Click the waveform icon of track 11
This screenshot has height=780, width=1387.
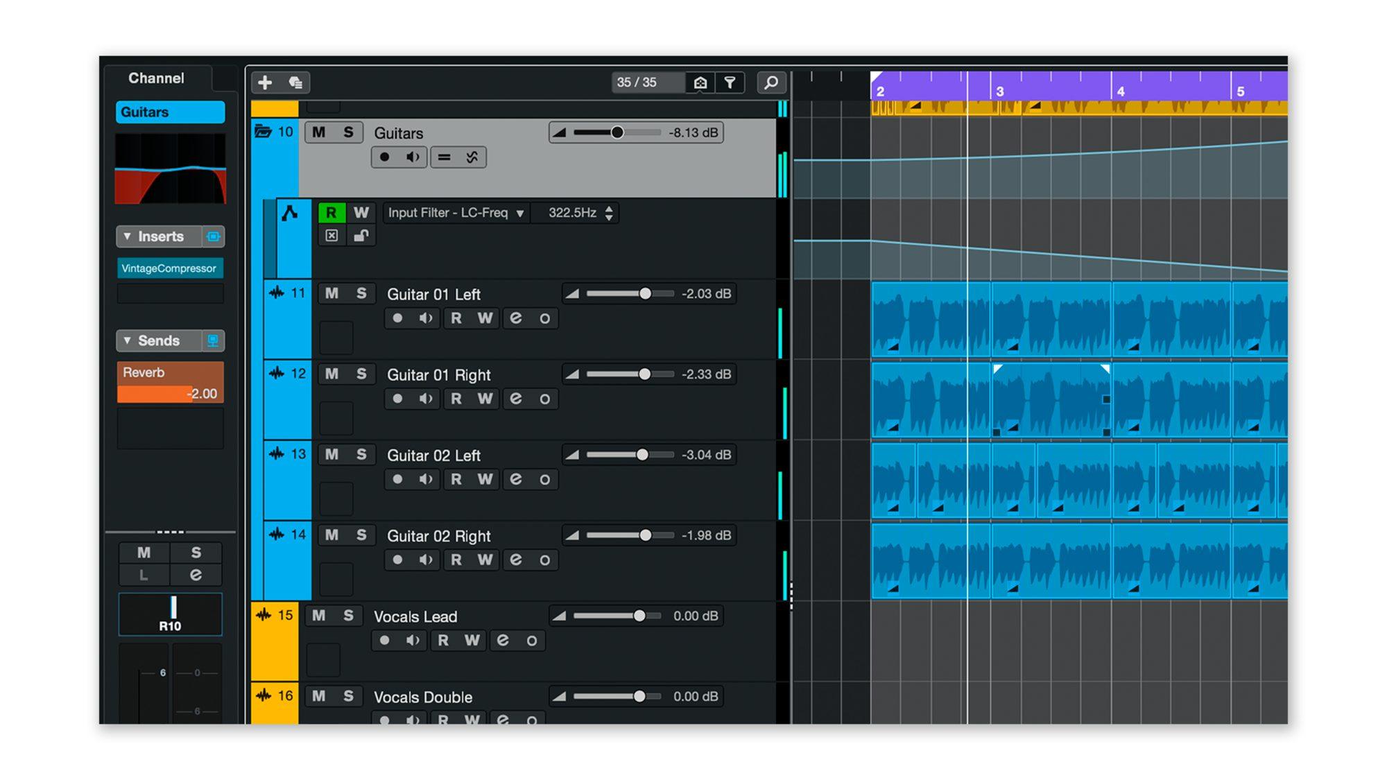(277, 293)
